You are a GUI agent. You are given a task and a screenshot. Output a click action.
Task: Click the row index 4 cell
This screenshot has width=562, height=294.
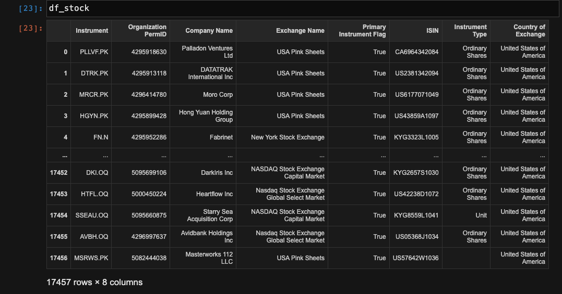[x=65, y=137]
